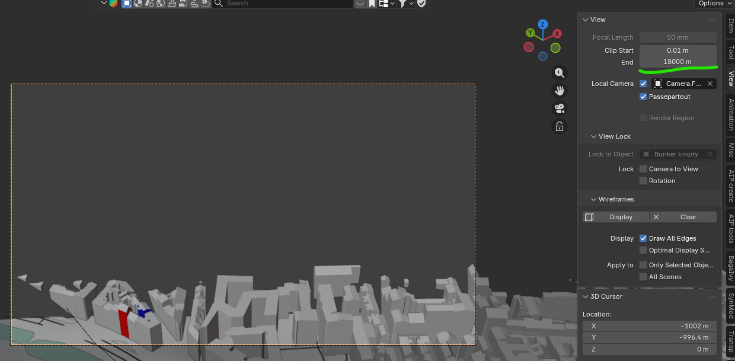
Task: Collapse the View Lock subpanel
Action: pos(593,136)
